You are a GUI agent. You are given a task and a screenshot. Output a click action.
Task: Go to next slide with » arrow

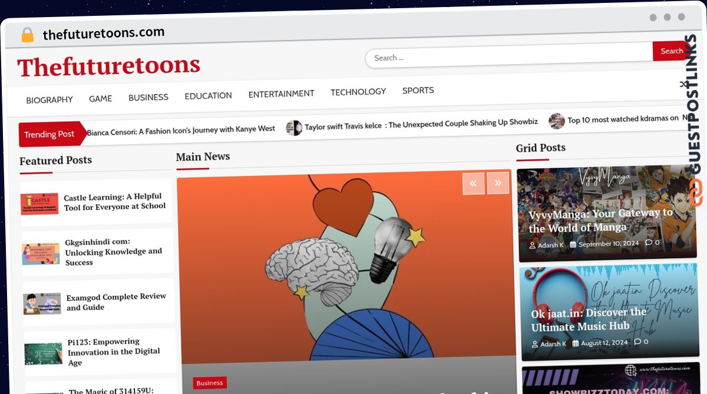(498, 183)
